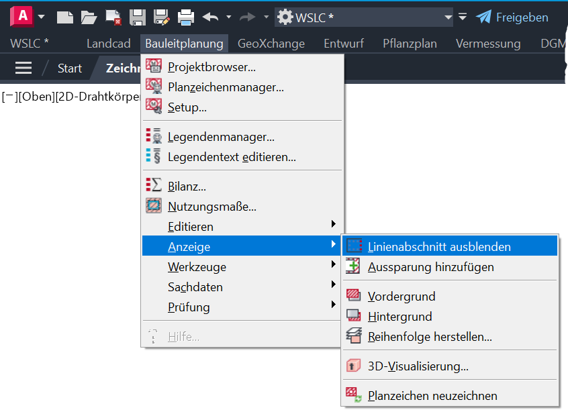This screenshot has height=416, width=568.
Task: Click the Open folder icon
Action: click(89, 17)
